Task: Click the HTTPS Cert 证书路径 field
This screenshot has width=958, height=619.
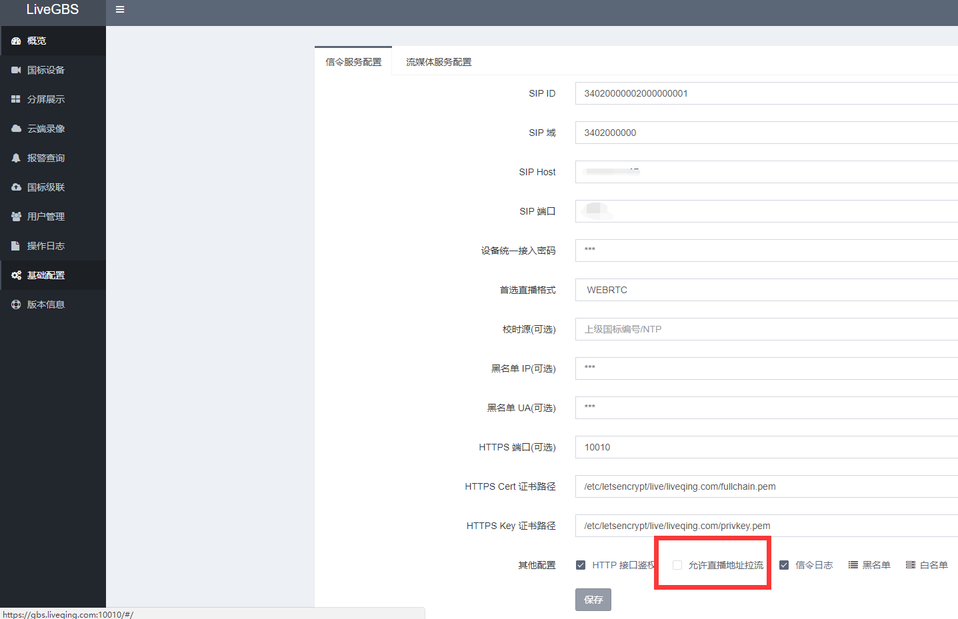Action: coord(767,486)
